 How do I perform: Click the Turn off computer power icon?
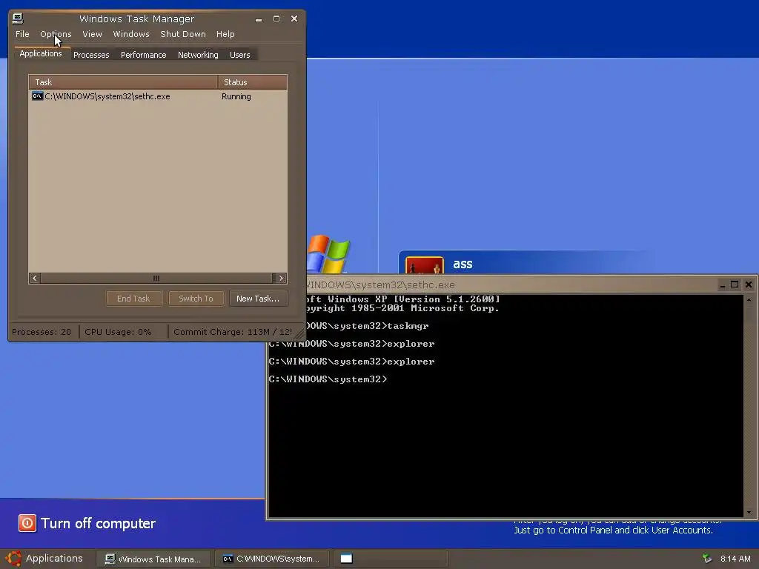point(27,523)
